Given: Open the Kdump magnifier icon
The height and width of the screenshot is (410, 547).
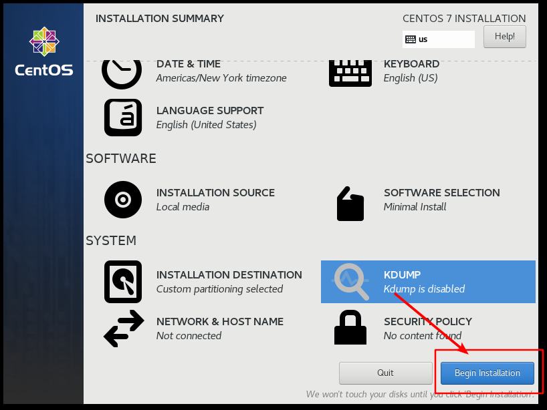Looking at the screenshot, I should pyautogui.click(x=350, y=282).
